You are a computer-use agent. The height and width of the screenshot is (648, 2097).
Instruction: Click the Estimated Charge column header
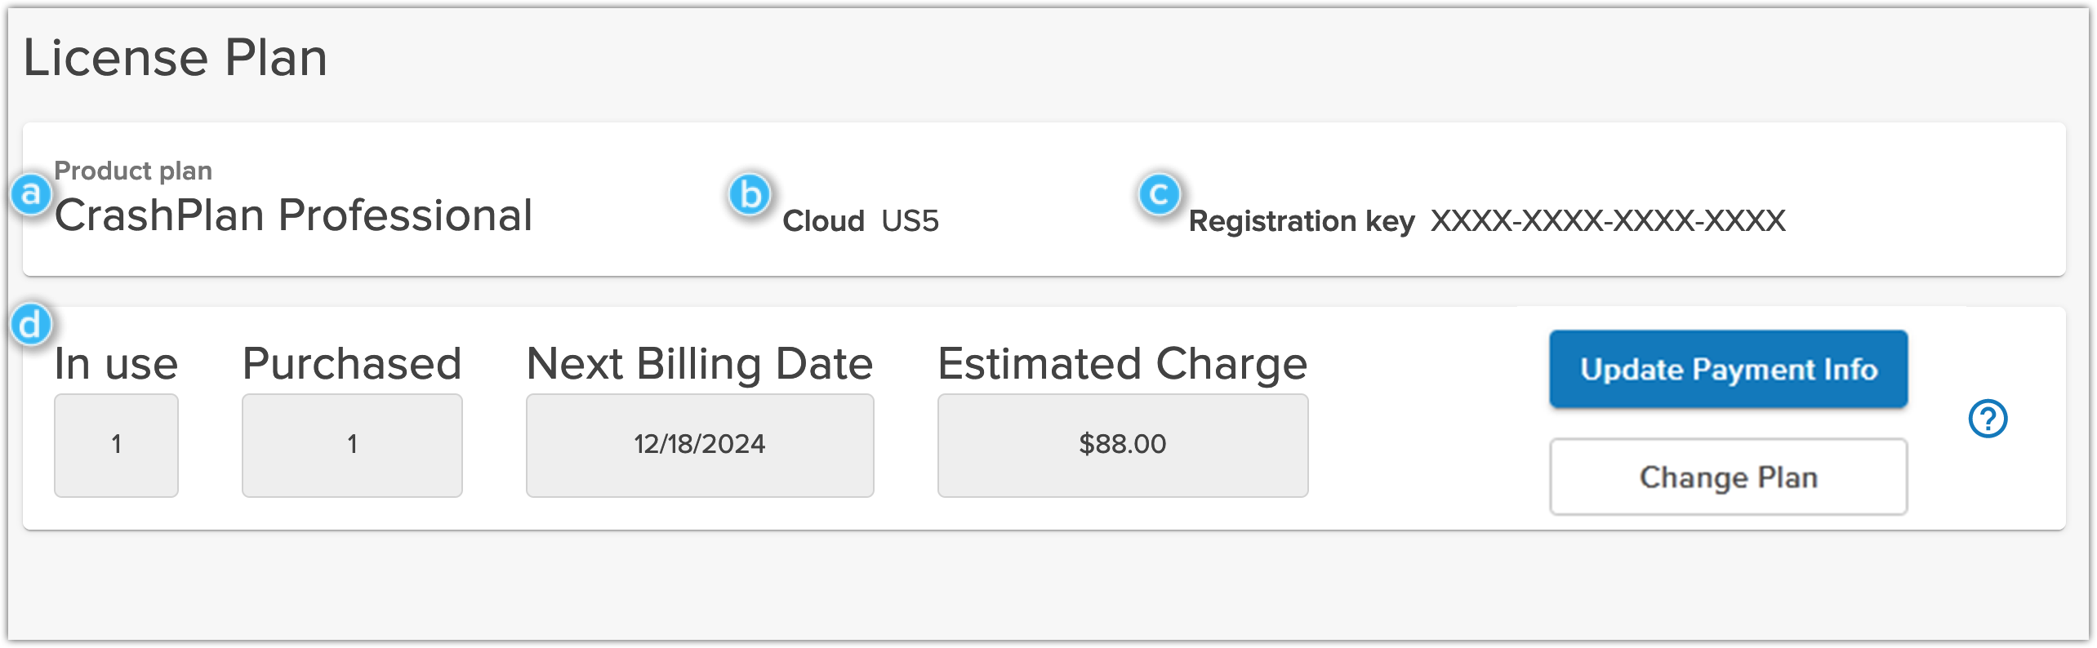[1122, 365]
